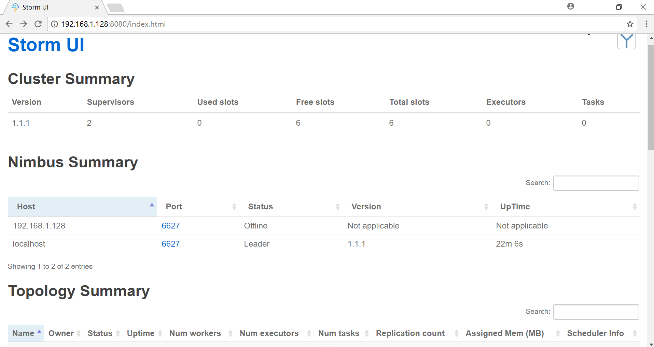The width and height of the screenshot is (654, 347).
Task: Sort topology table by Replication count
Action: [416, 333]
